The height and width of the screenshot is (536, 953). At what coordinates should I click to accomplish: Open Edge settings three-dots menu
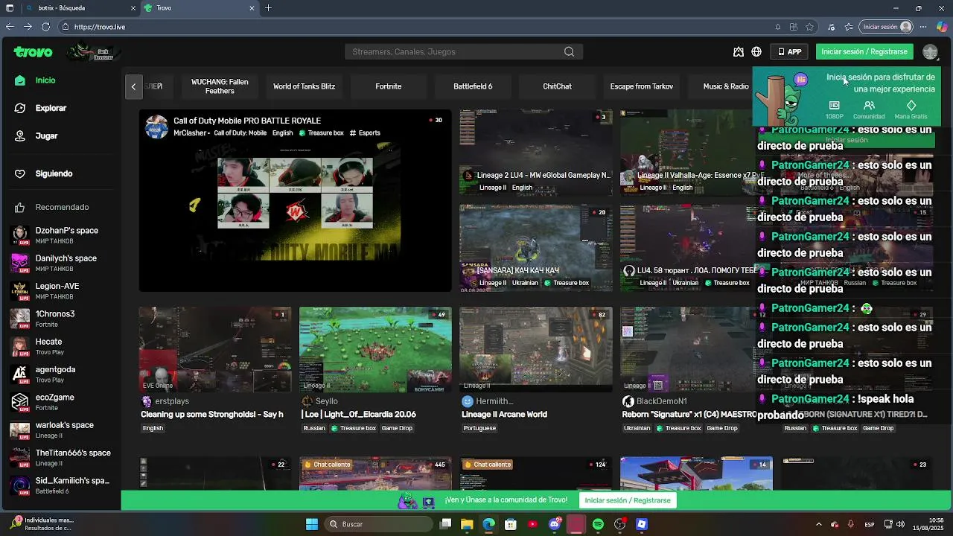(925, 27)
